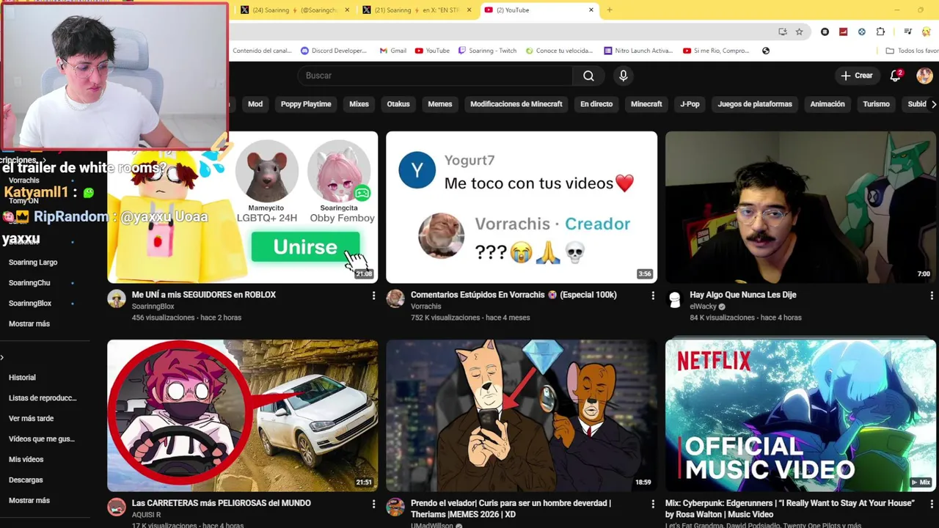Open the Discord Developer bookmark
Image resolution: width=939 pixels, height=528 pixels.
coord(334,51)
